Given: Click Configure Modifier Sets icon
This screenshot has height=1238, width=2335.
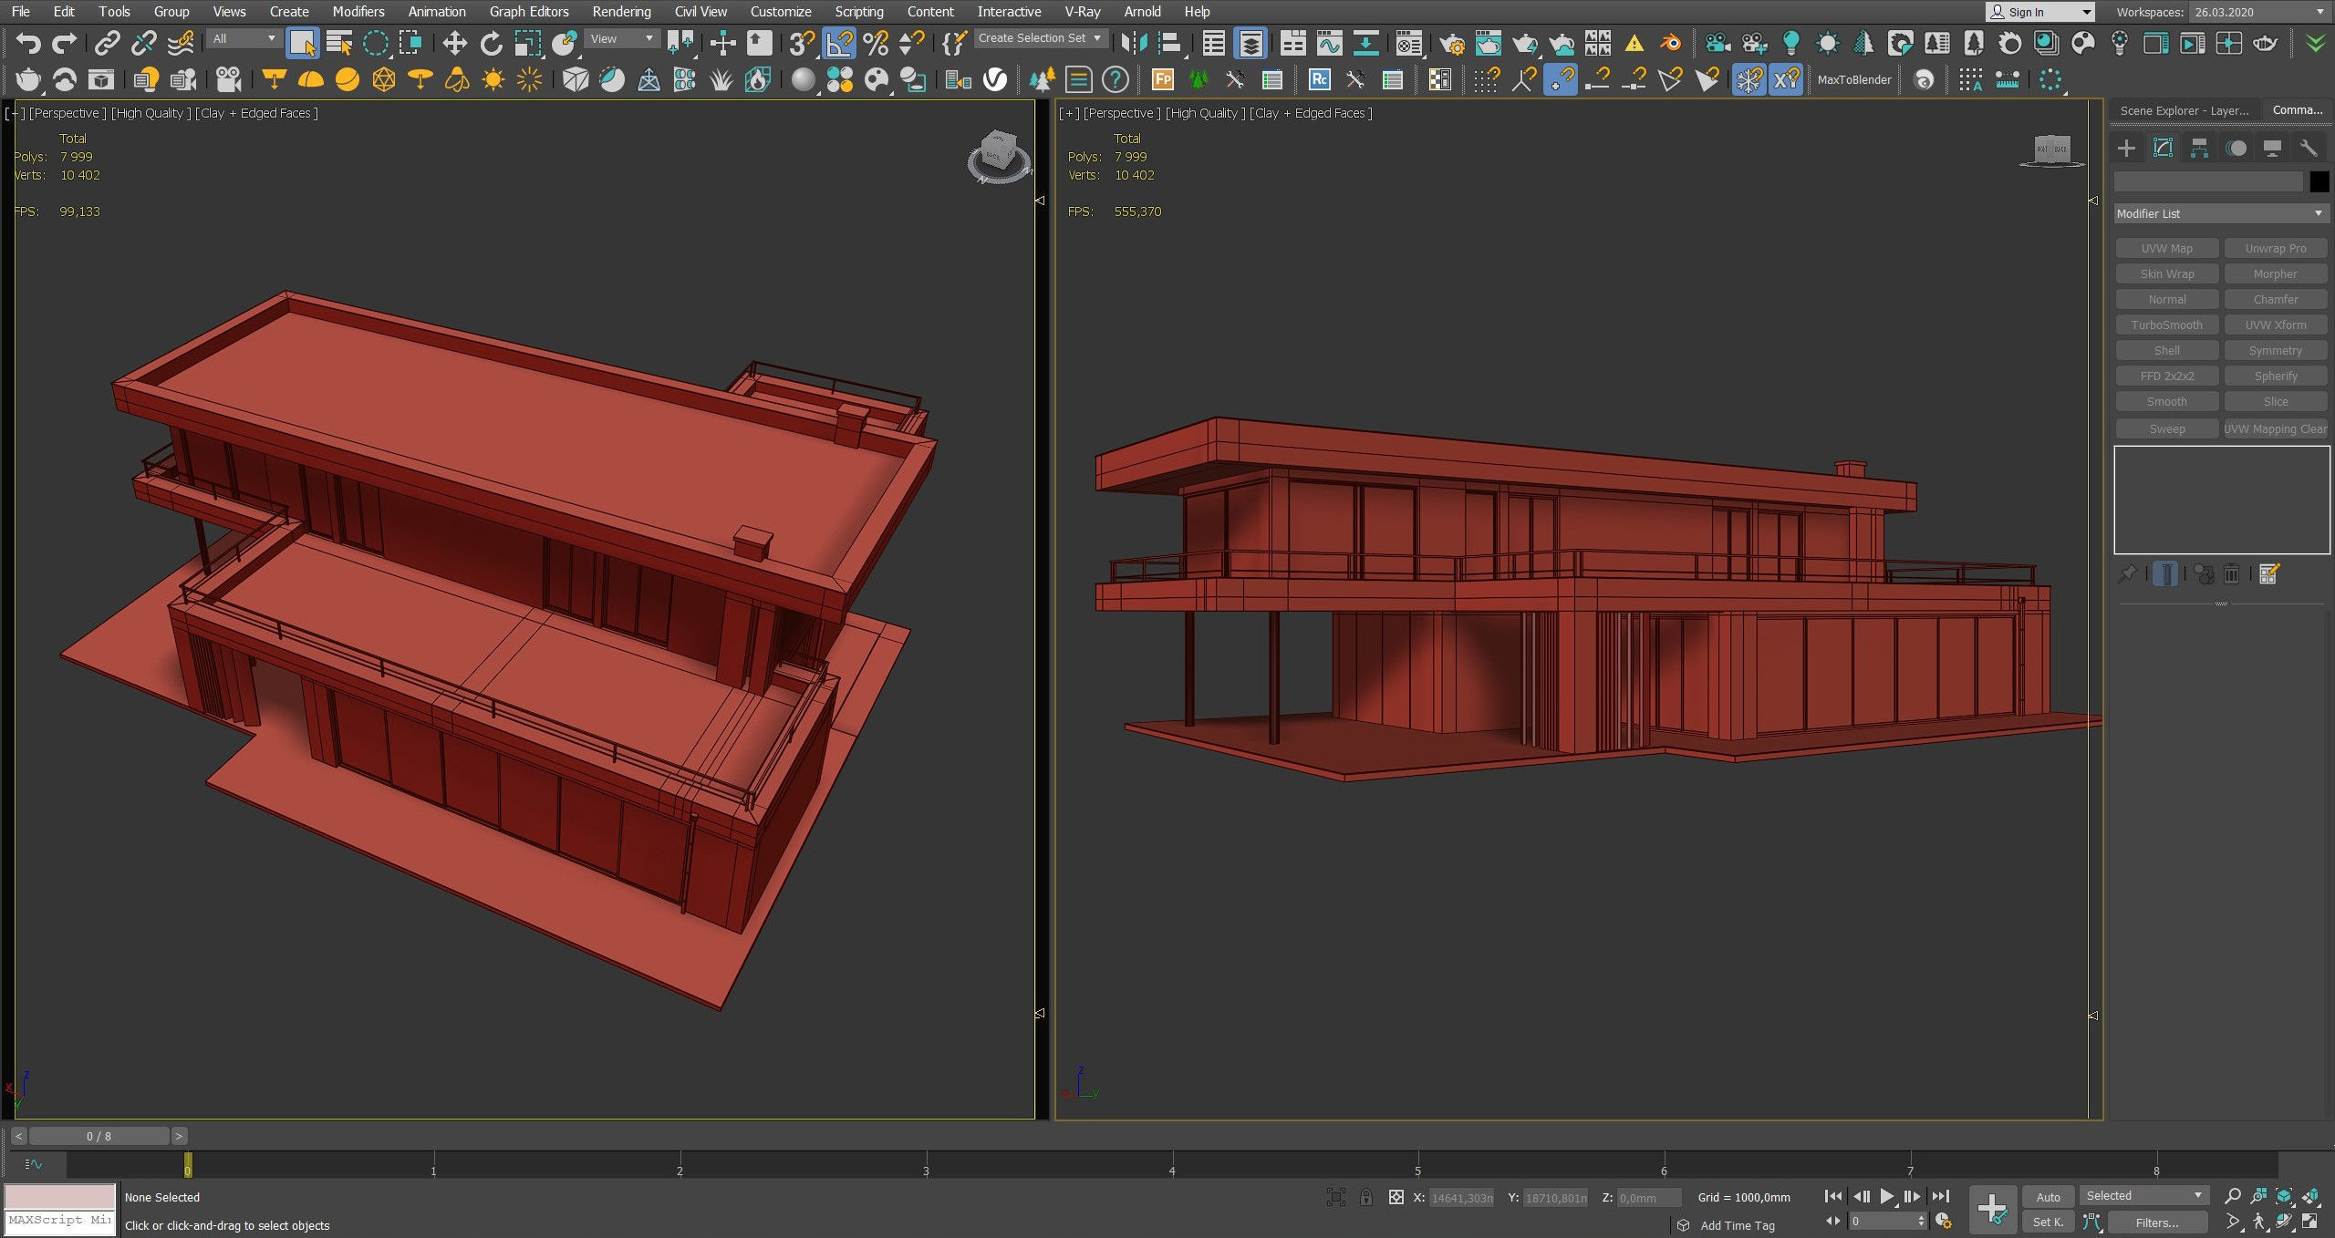Looking at the screenshot, I should click(x=2269, y=574).
